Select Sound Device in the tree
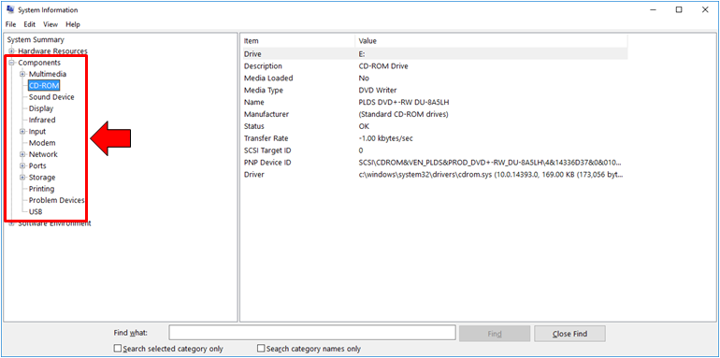This screenshot has width=720, height=358. coord(51,97)
